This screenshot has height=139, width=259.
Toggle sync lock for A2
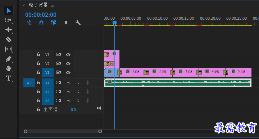pos(59,91)
